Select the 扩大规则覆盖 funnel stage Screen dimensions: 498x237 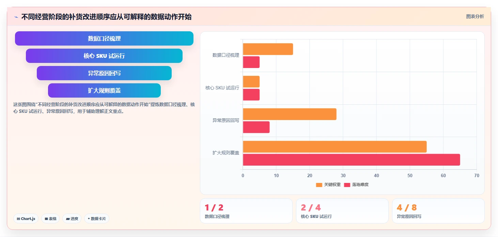point(104,90)
